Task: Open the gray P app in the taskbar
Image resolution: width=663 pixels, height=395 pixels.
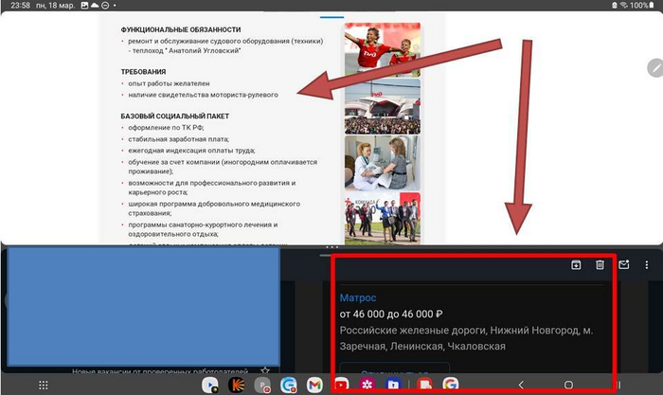Action: pyautogui.click(x=262, y=385)
